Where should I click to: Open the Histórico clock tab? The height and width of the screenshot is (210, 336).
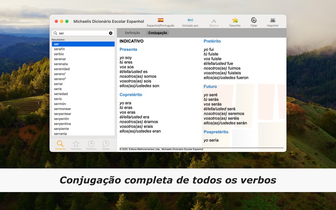(91, 145)
